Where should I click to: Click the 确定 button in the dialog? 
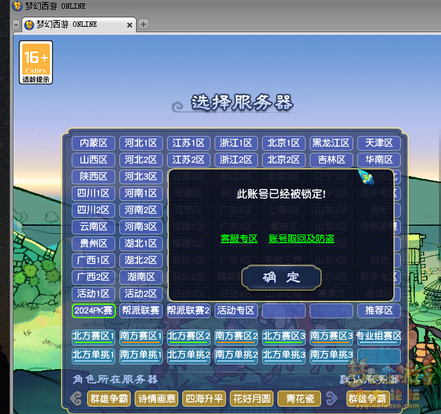[x=281, y=277]
